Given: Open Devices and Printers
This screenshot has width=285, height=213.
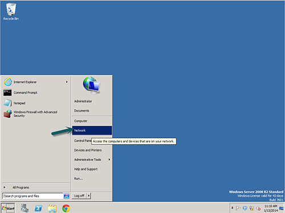Looking at the screenshot, I should [92, 150].
